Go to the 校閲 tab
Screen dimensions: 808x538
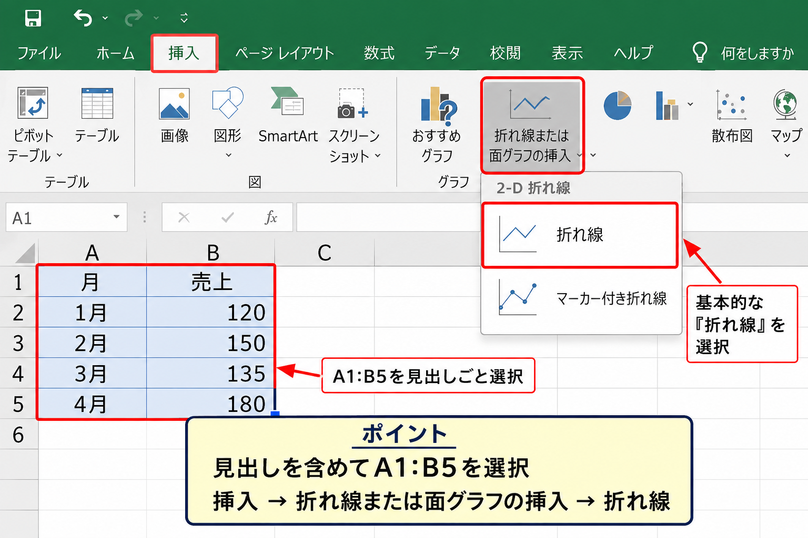(x=505, y=53)
